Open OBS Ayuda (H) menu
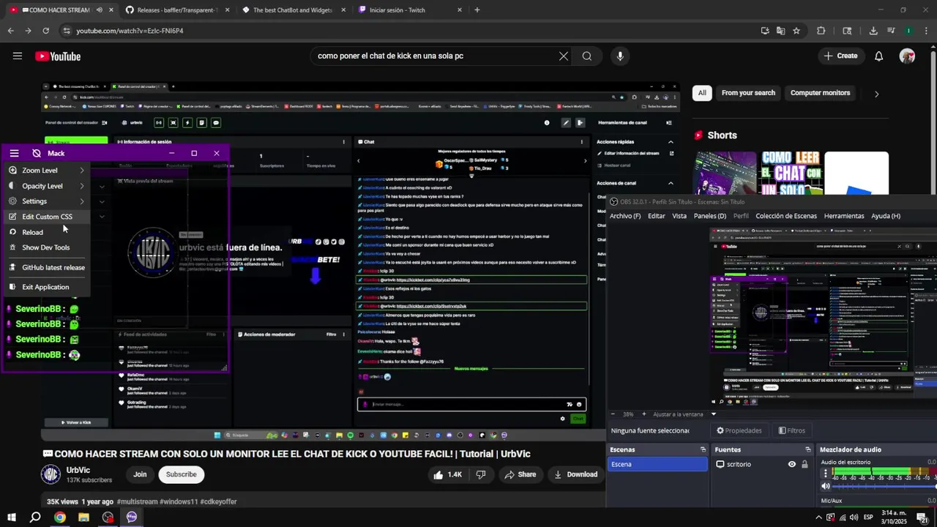937x527 pixels. (886, 216)
